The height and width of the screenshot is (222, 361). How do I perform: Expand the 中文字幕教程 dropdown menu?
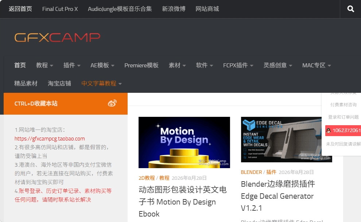coord(101,83)
